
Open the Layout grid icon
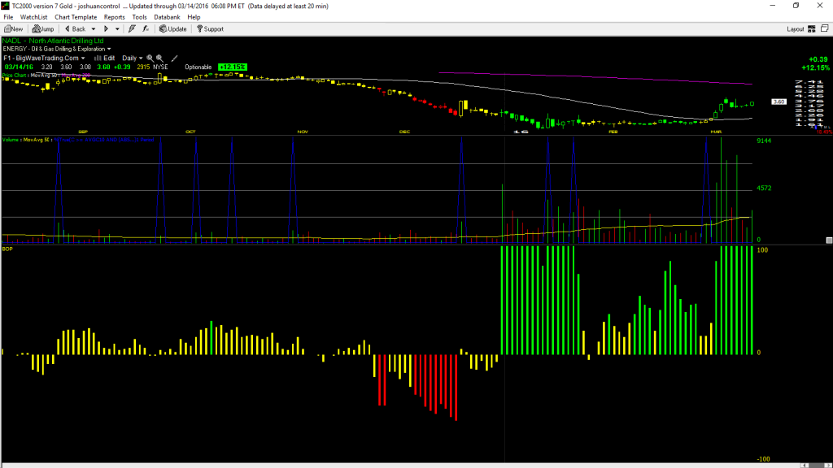pos(812,29)
